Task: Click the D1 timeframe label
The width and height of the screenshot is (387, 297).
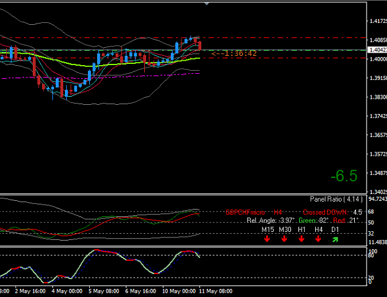Action: click(335, 229)
